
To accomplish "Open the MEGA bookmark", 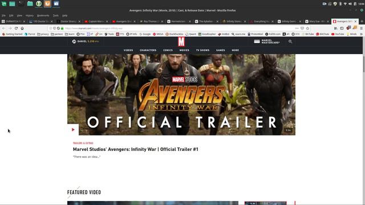I will coord(158,34).
